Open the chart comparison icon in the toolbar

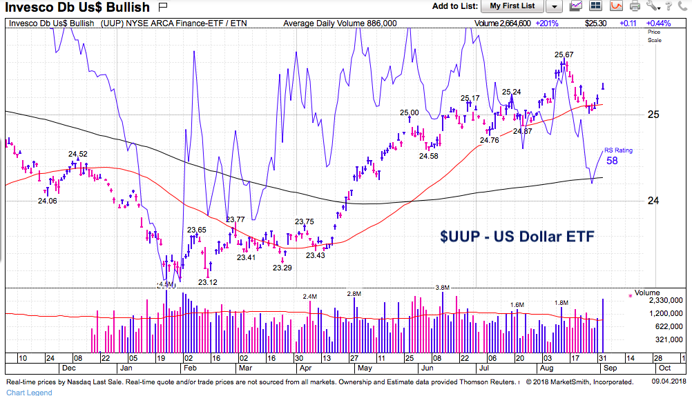(576, 6)
